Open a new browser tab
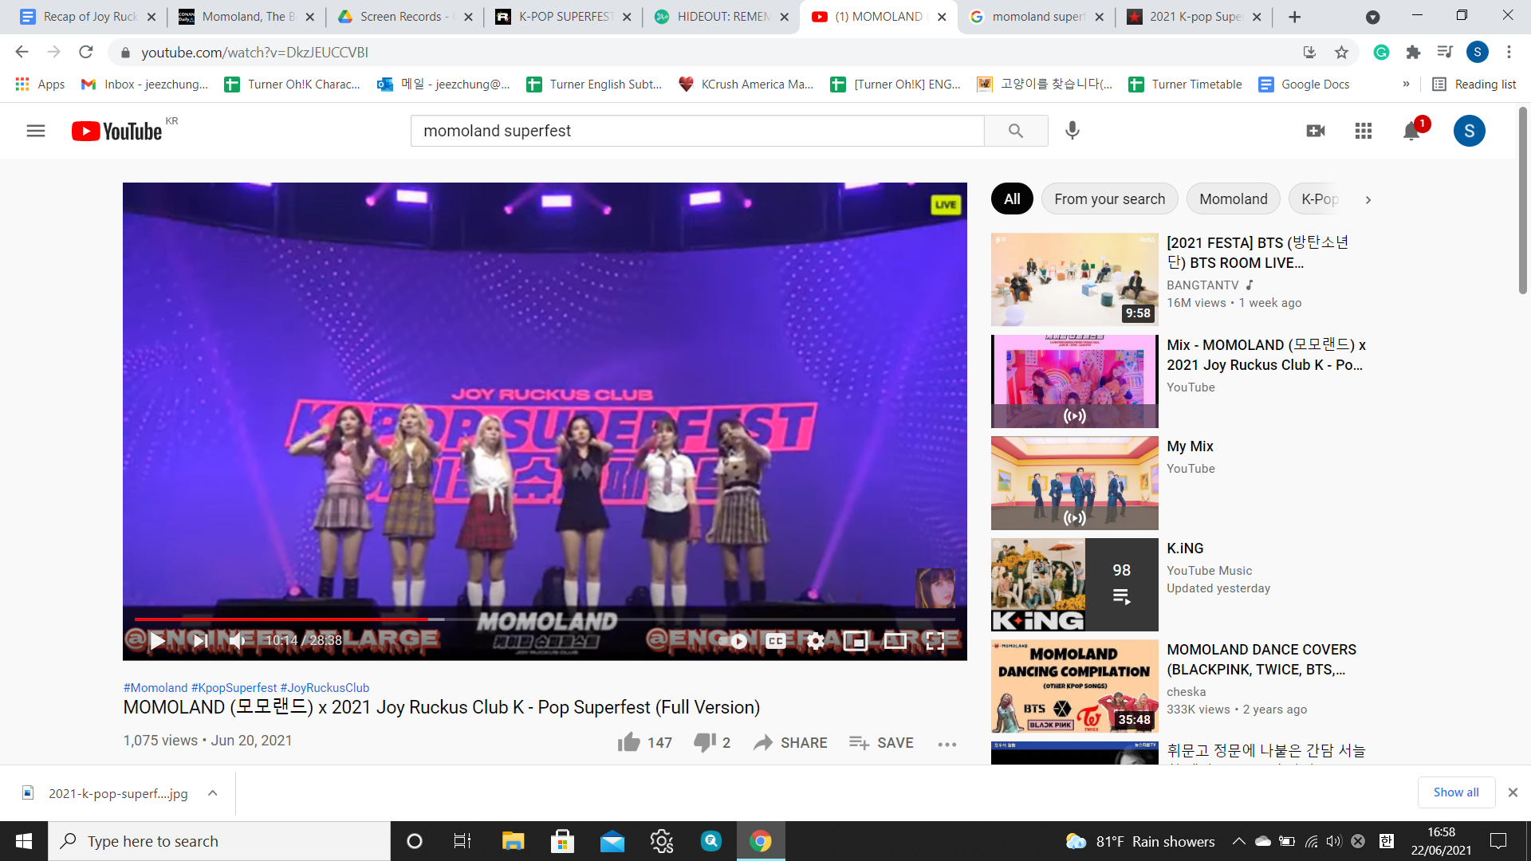Viewport: 1531px width, 861px height. point(1295,17)
